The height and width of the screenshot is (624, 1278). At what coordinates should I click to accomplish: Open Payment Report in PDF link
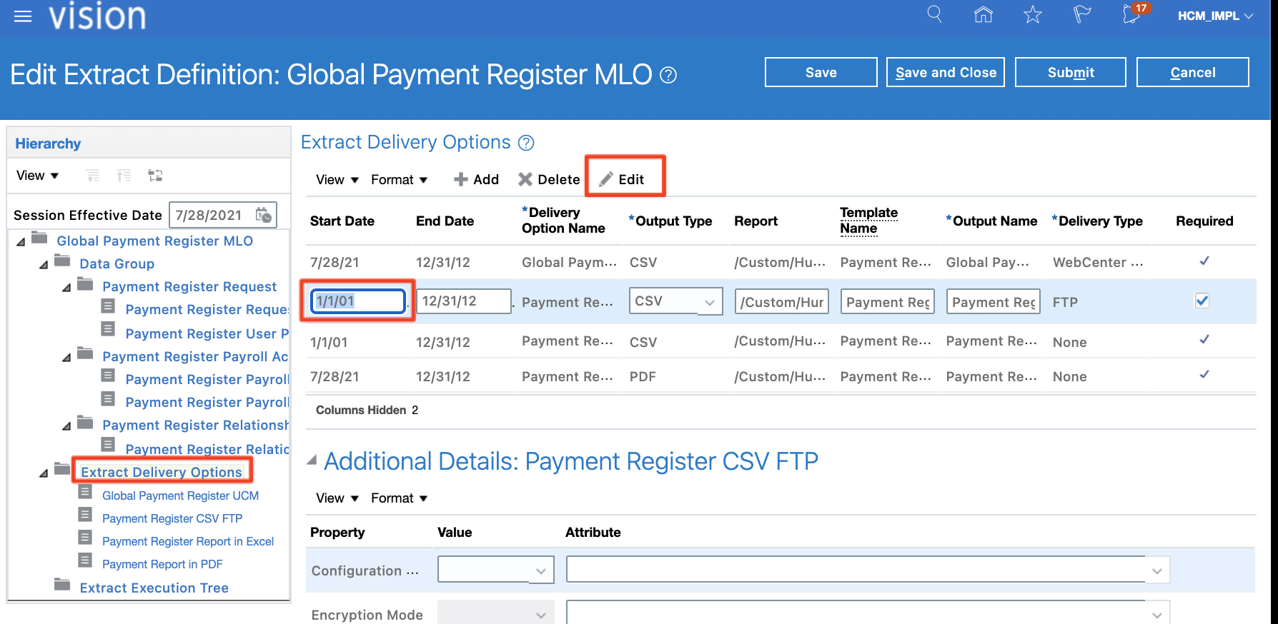[162, 564]
